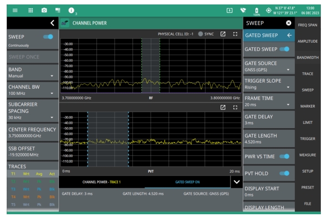Click the Center Frequency setting
Viewport: 327px width, 217px height.
(33, 133)
